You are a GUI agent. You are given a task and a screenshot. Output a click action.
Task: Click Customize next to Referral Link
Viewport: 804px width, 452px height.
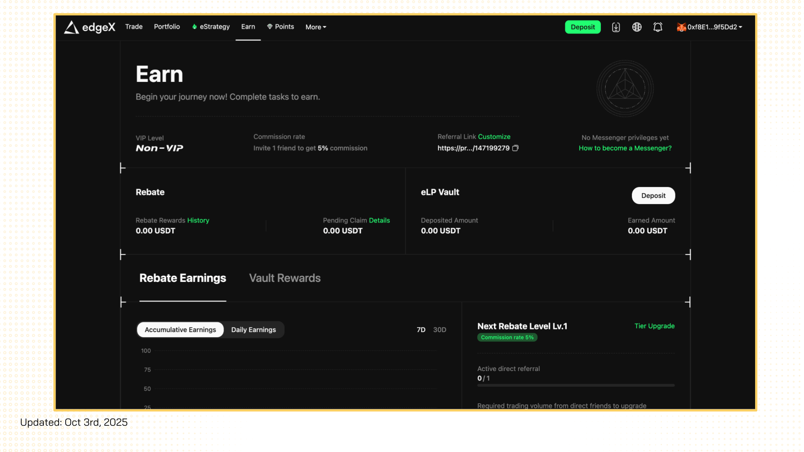(x=494, y=137)
